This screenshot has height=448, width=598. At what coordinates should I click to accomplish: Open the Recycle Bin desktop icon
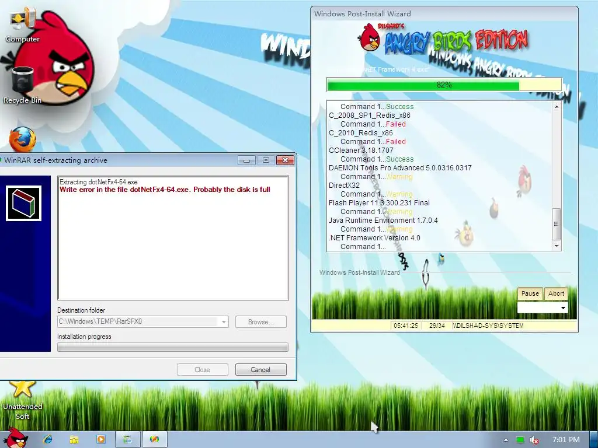tap(22, 85)
